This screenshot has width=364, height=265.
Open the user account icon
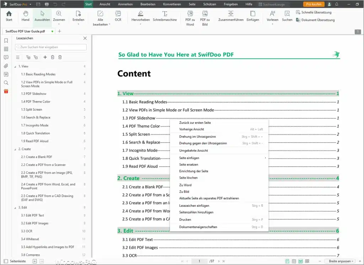[x=329, y=4]
